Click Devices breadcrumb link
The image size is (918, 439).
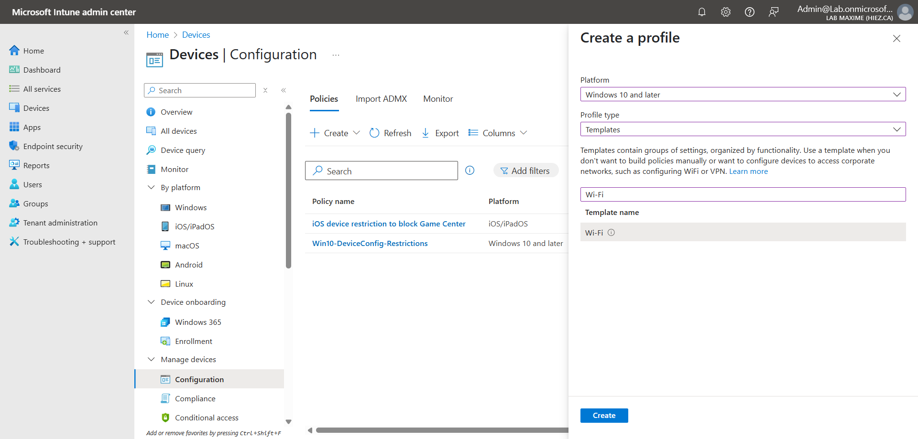(x=196, y=35)
